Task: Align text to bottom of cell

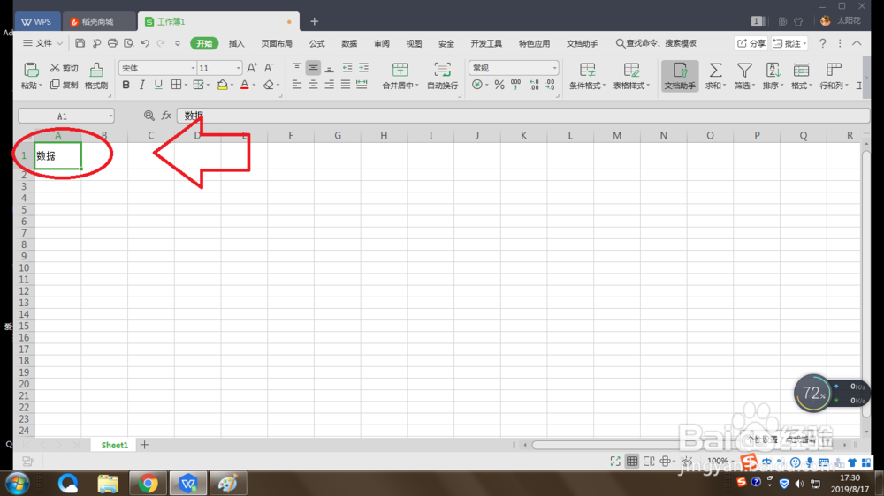Action: click(x=329, y=68)
